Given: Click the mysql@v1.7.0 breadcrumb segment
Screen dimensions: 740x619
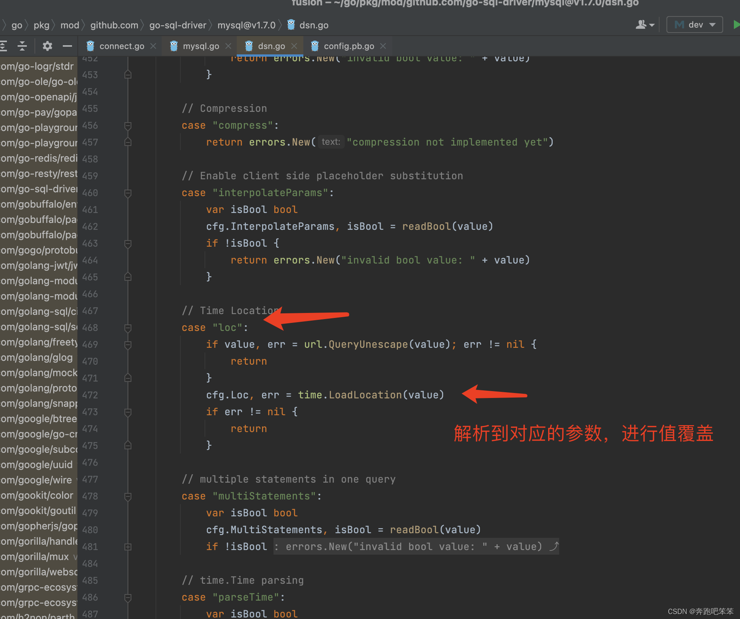Looking at the screenshot, I should coord(246,25).
